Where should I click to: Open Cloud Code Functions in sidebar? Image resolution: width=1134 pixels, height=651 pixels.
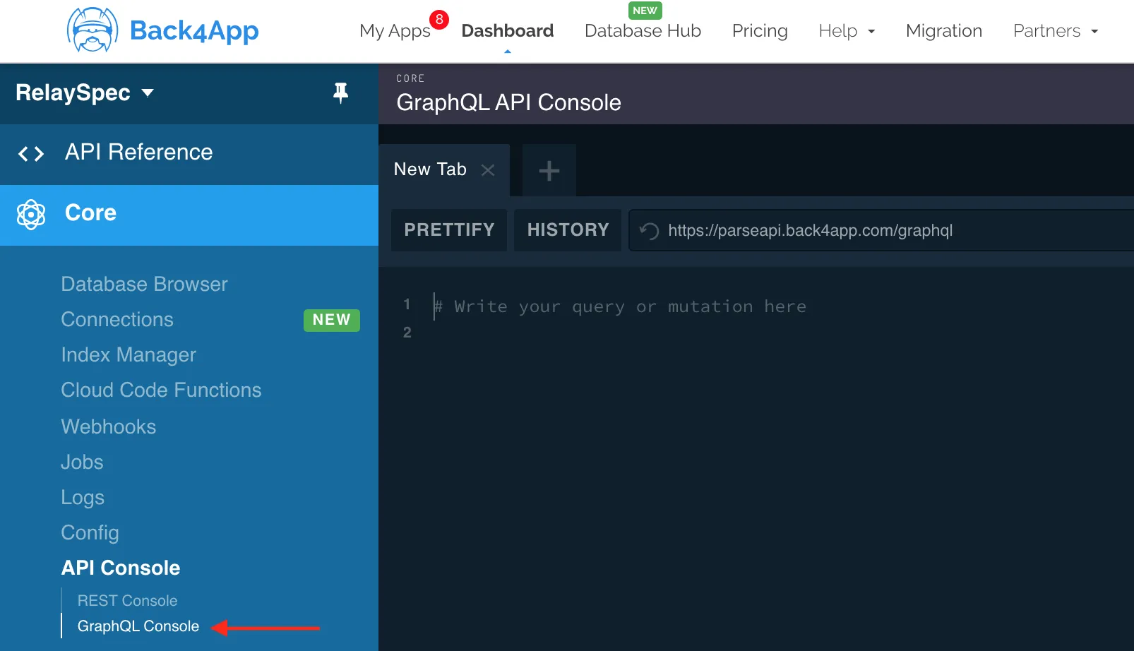pos(161,390)
